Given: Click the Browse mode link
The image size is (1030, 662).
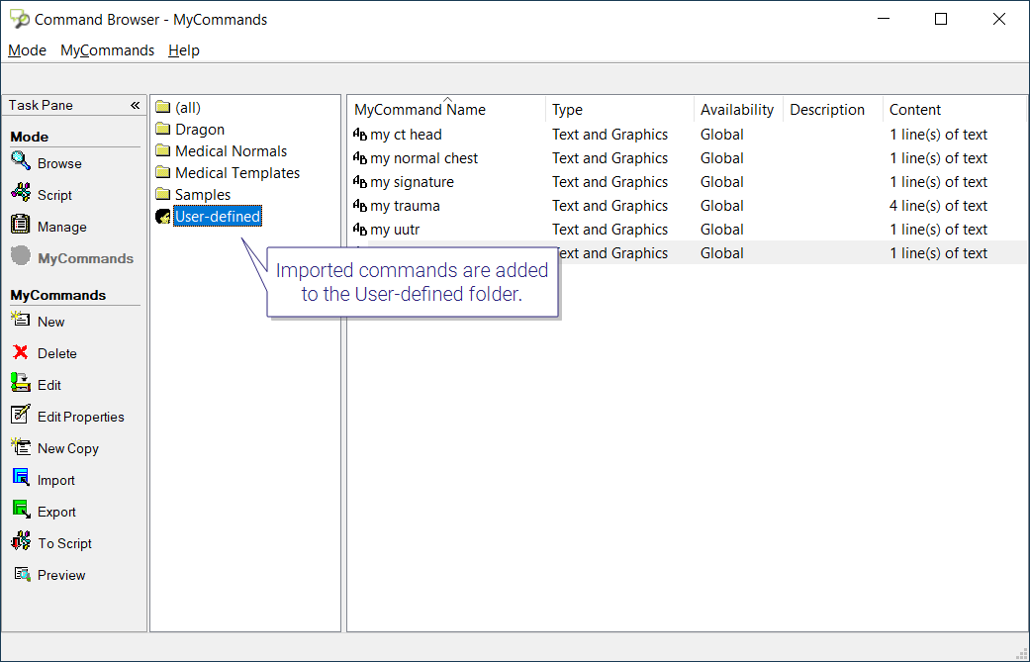Looking at the screenshot, I should point(59,163).
